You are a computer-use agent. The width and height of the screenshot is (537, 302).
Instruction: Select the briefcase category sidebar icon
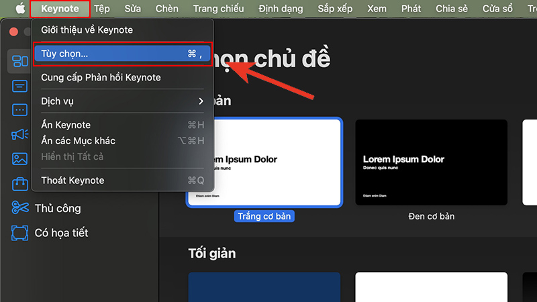tap(20, 184)
